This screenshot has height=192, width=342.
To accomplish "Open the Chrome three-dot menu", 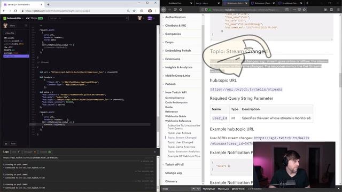I will pyautogui.click(x=156, y=11).
